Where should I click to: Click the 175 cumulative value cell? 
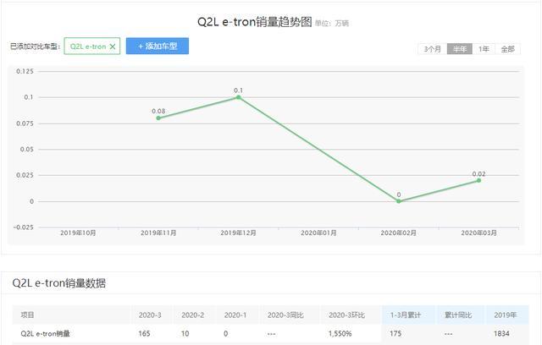[x=395, y=334]
